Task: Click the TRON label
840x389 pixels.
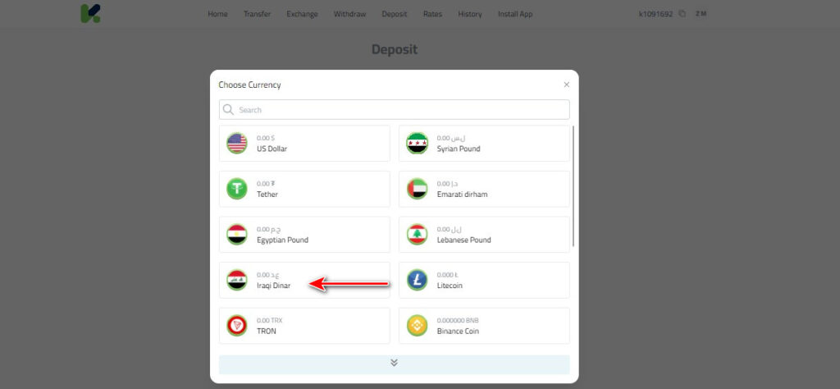Action: tap(267, 331)
